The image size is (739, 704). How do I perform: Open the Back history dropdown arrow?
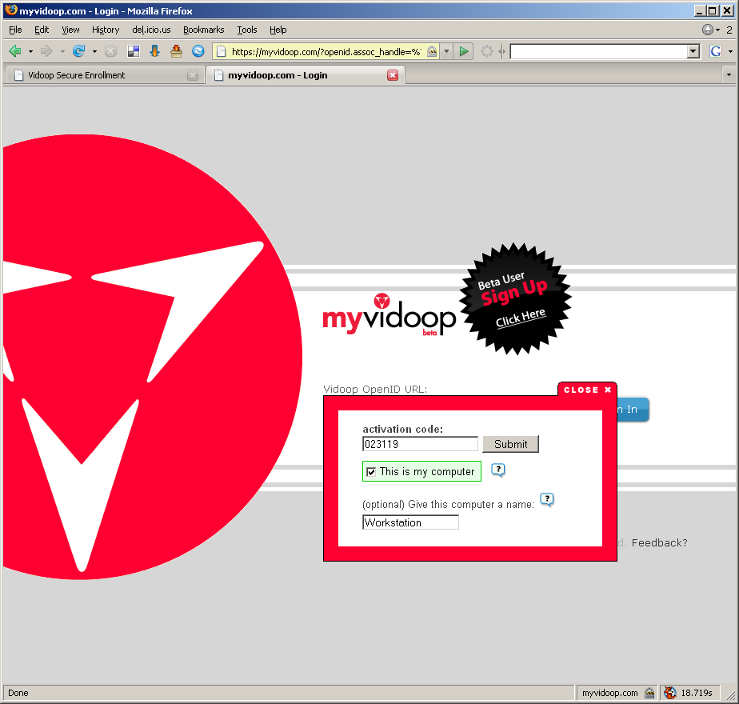(x=30, y=51)
